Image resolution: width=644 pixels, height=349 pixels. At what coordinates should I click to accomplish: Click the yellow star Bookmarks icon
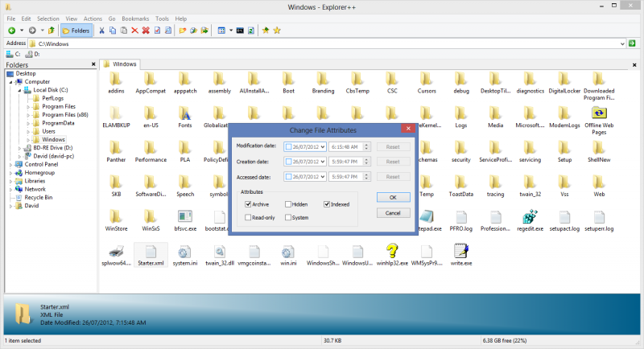click(x=277, y=31)
